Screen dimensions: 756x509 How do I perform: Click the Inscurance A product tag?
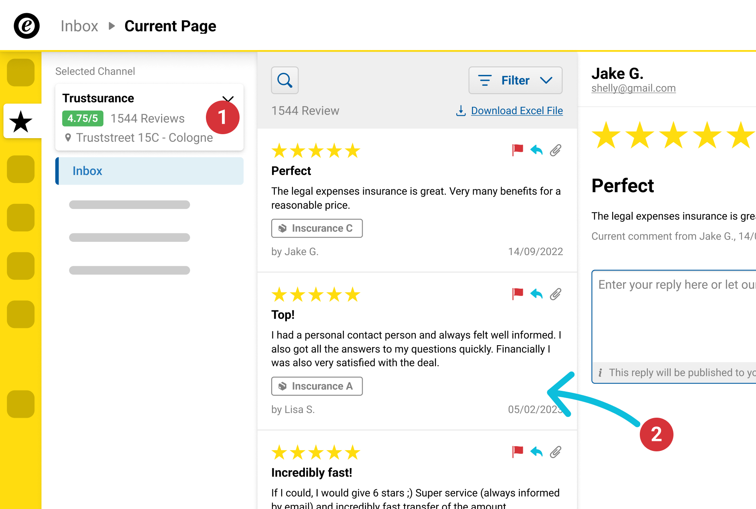pos(317,386)
